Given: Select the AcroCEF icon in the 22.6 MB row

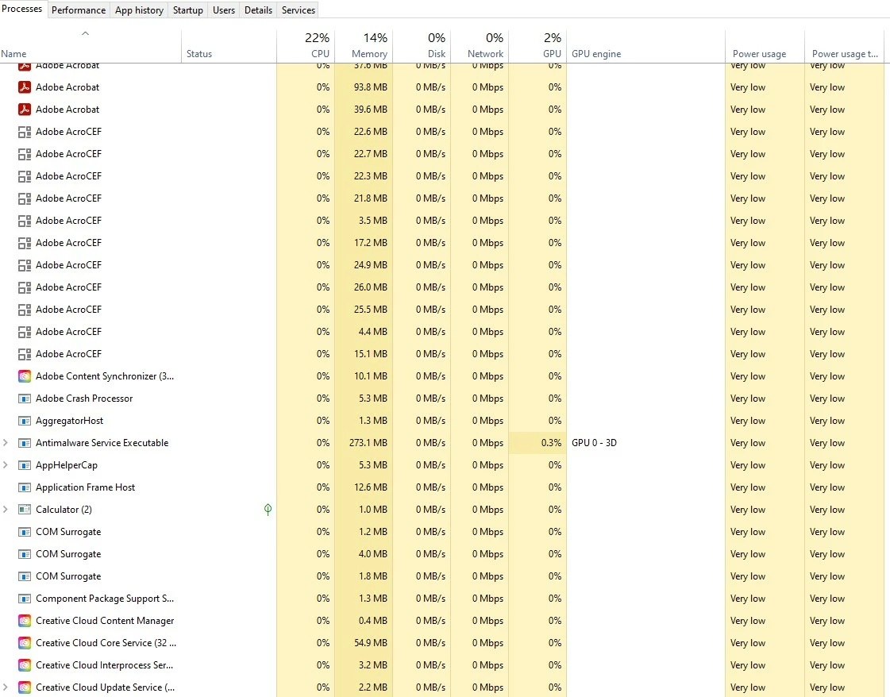Looking at the screenshot, I should pyautogui.click(x=25, y=132).
